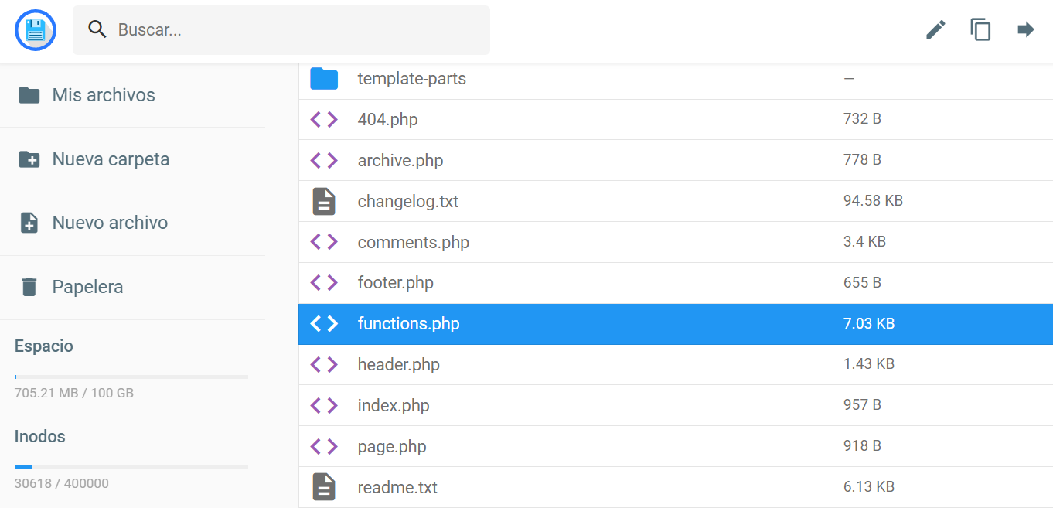Click Nueva carpeta to create a folder
The width and height of the screenshot is (1053, 508).
coord(111,159)
